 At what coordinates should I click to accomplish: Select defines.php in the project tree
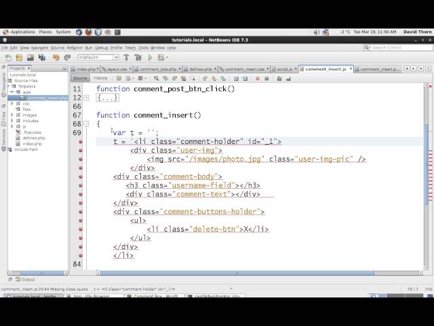34,138
